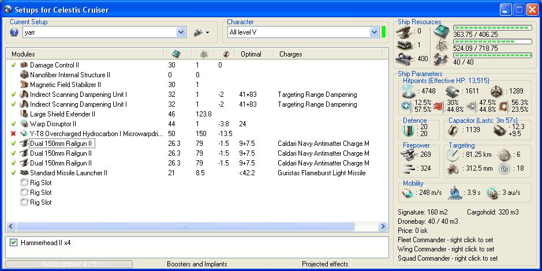542x271 pixels.
Task: Click the Optimal column header
Action: (251, 54)
